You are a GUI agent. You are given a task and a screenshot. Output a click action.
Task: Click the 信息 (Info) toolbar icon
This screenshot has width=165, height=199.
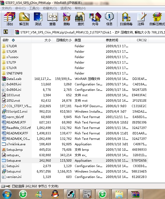pyautogui.click(x=109, y=19)
